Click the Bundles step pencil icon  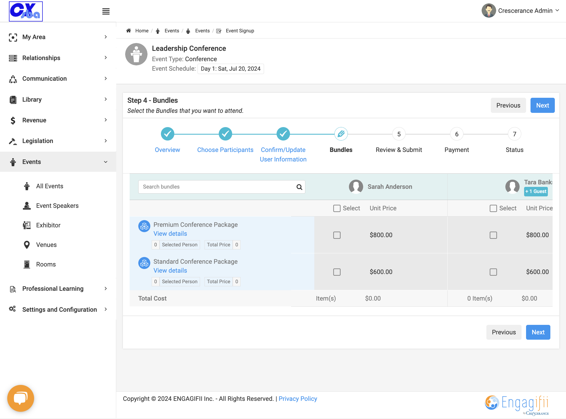[x=341, y=134]
